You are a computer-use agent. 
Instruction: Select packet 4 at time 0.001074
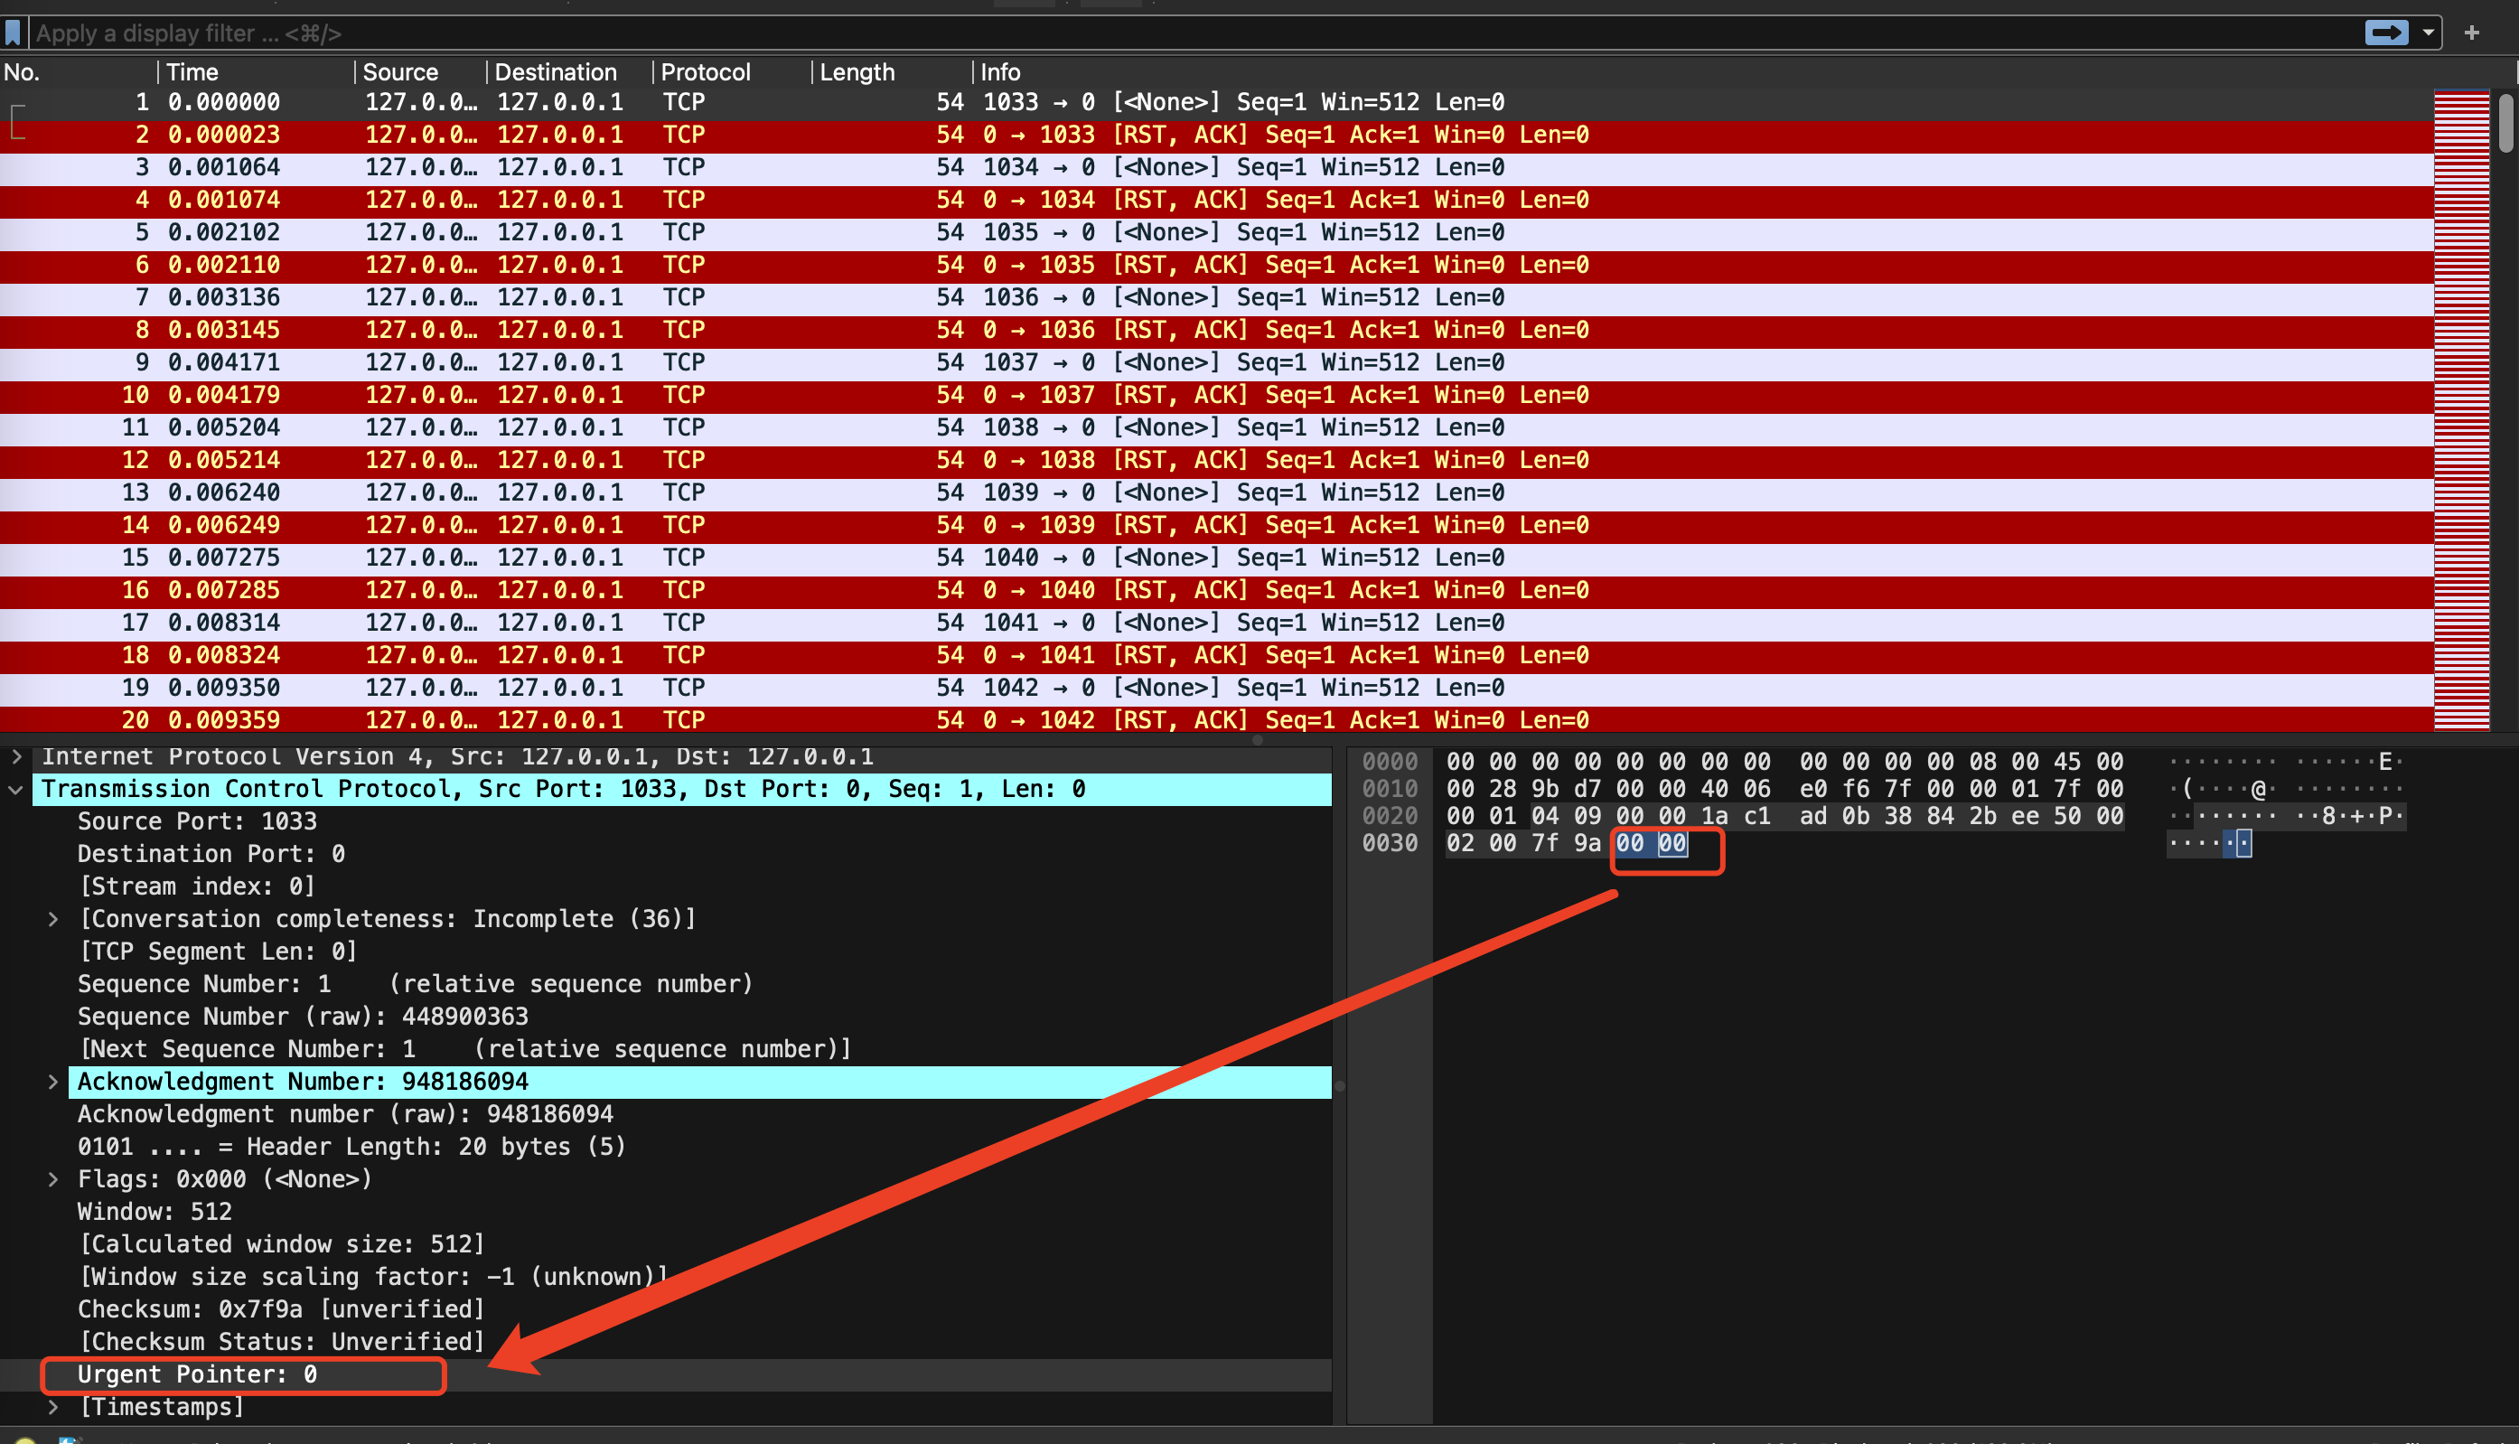(x=1215, y=201)
